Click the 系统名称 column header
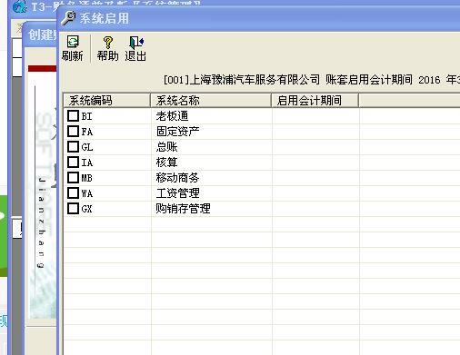Screen dimensions: 460x355 click(x=211, y=101)
